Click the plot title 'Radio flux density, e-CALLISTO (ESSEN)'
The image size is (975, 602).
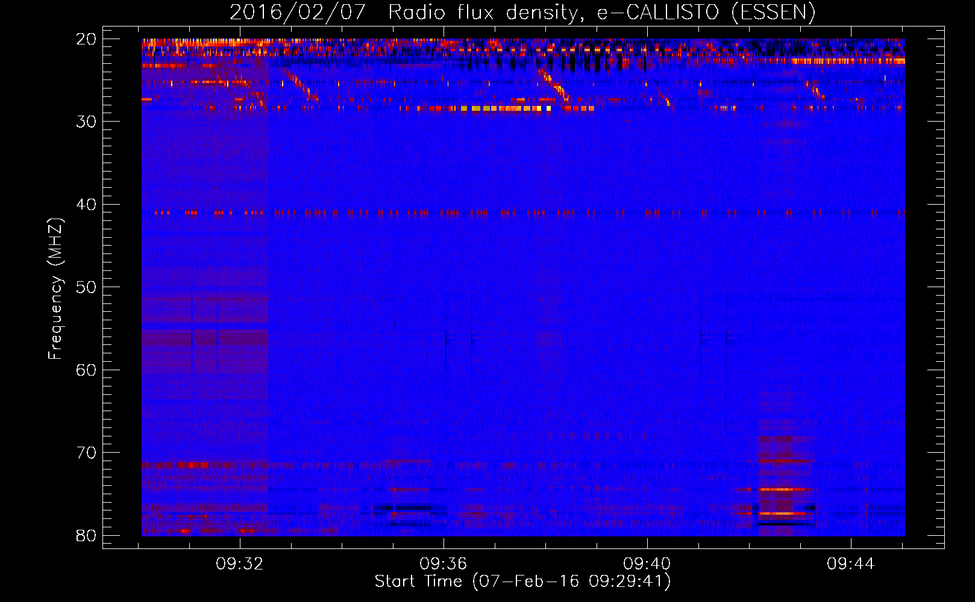point(601,13)
